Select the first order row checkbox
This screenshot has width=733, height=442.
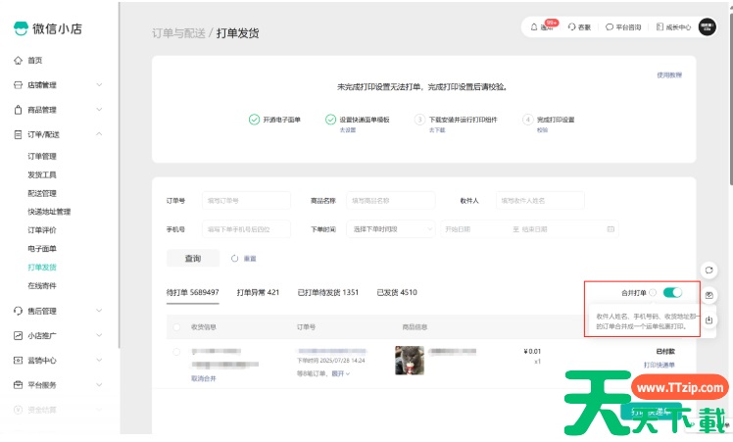coord(176,351)
